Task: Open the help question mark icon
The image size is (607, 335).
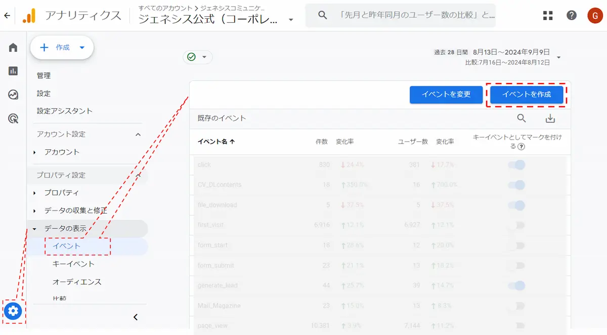Action: pos(572,15)
